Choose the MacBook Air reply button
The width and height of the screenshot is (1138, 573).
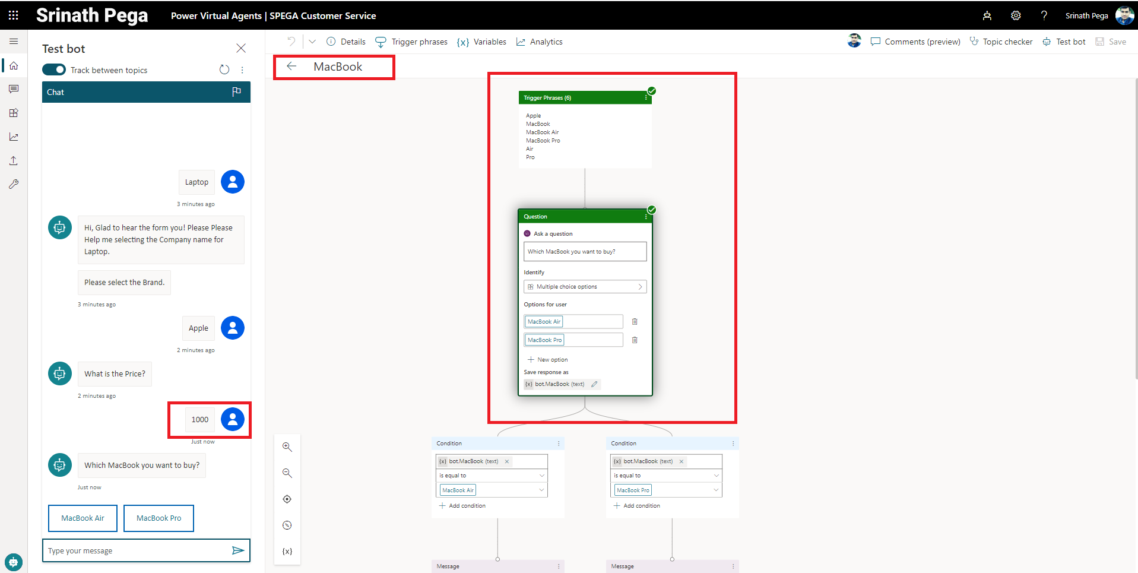(x=83, y=518)
